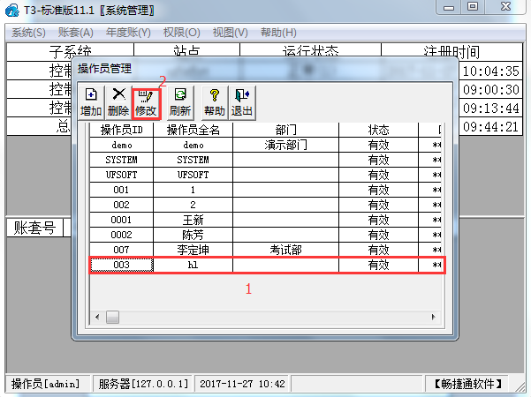Click the 有效 status in the demo row
531x397 pixels.
coord(379,145)
